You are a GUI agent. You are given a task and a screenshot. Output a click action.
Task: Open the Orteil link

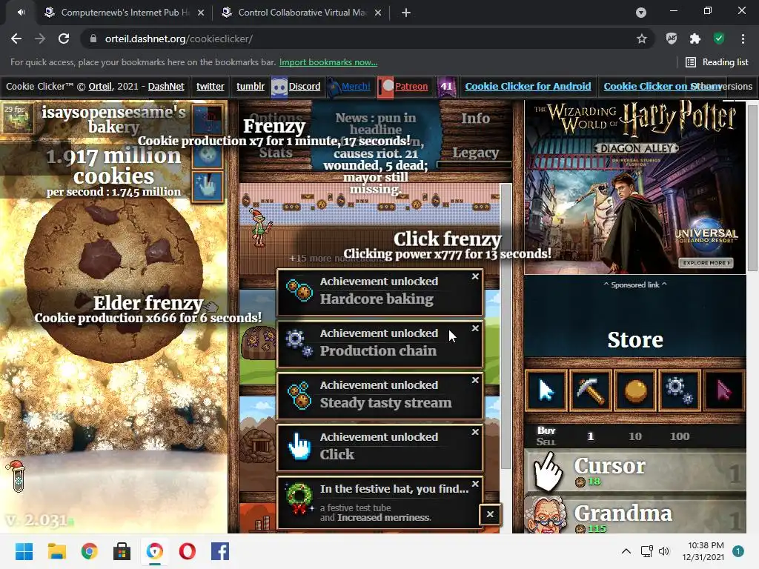[100, 86]
